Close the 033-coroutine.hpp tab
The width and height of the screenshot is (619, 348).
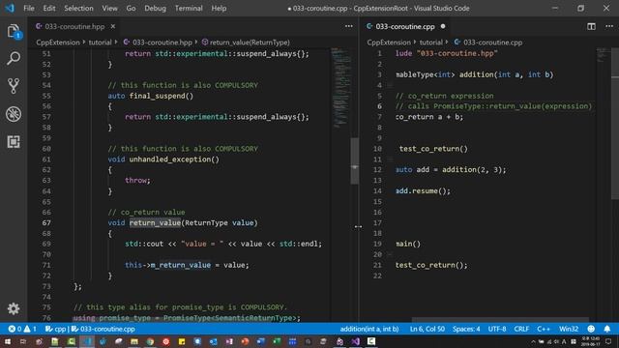(x=113, y=26)
